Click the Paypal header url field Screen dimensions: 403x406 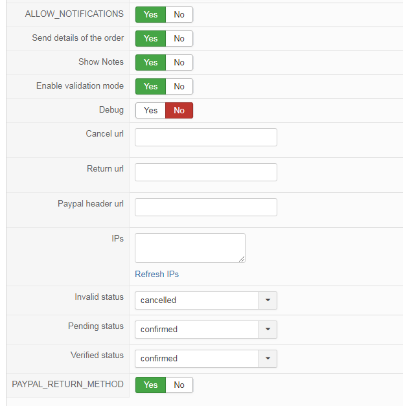pyautogui.click(x=205, y=207)
